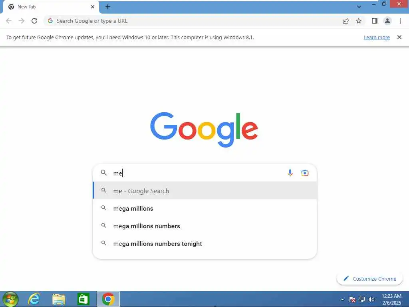The width and height of the screenshot is (409, 307).
Task: Start a voice search with the microphone icon
Action: click(x=290, y=173)
